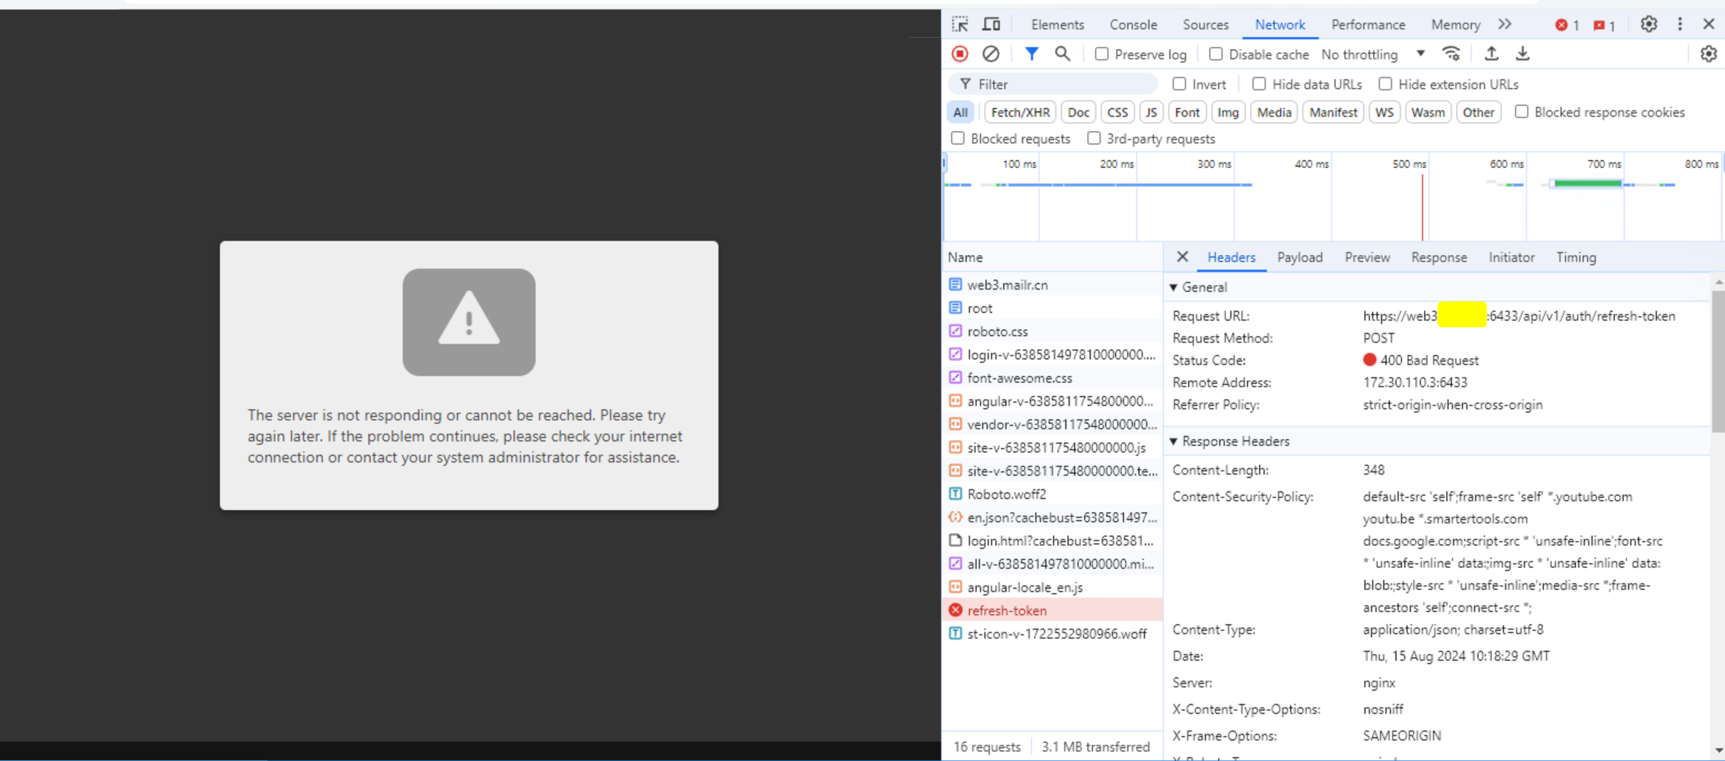The height and width of the screenshot is (761, 1725).
Task: Open network conditions via the Wi-Fi icon
Action: click(x=1451, y=54)
